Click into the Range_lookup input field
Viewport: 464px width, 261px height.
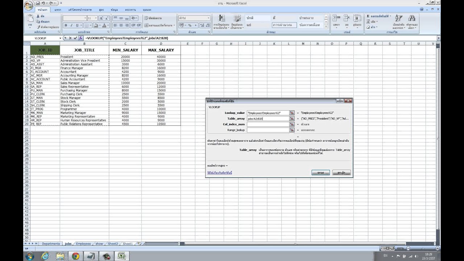268,130
